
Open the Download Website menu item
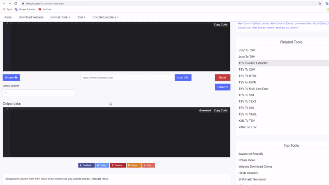(x=31, y=17)
